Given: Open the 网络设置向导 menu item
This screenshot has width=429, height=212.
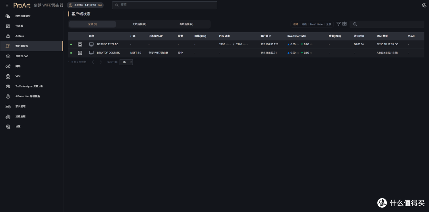Looking at the screenshot, I should pyautogui.click(x=31, y=16).
